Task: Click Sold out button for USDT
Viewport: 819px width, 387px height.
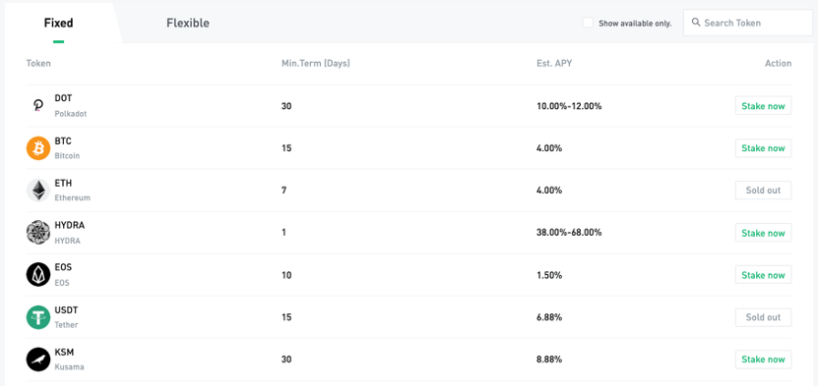Action: (x=763, y=317)
